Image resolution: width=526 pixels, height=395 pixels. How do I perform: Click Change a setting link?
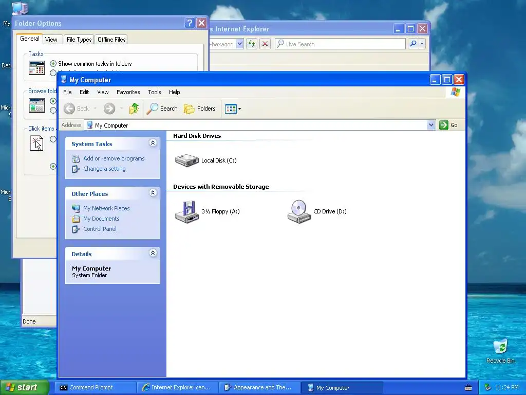point(104,169)
